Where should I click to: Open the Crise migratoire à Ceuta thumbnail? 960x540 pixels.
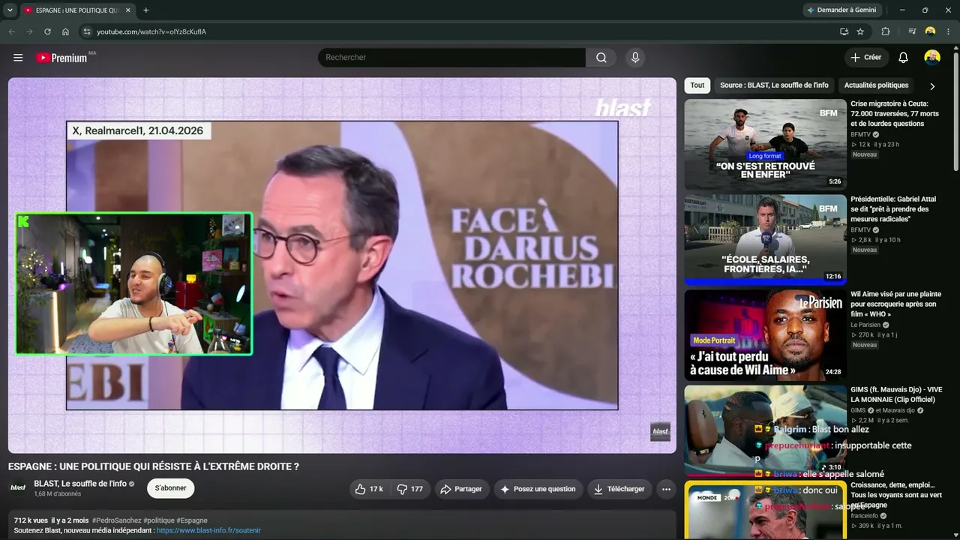click(x=765, y=145)
